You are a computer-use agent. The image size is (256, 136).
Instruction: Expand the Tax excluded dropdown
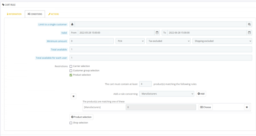(x=168, y=41)
